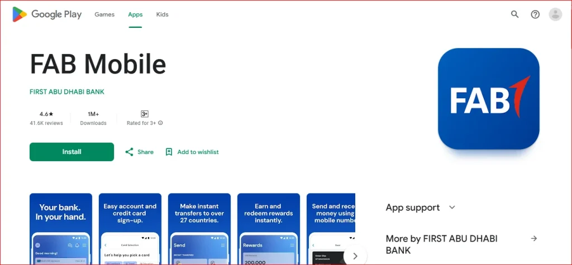
Task: Click the More by FIRST ABU DHABI BANK heading
Action: (442, 244)
